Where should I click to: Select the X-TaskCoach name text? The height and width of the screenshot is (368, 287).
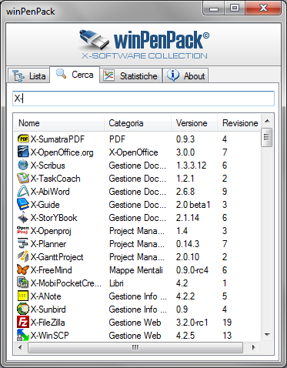tap(55, 179)
